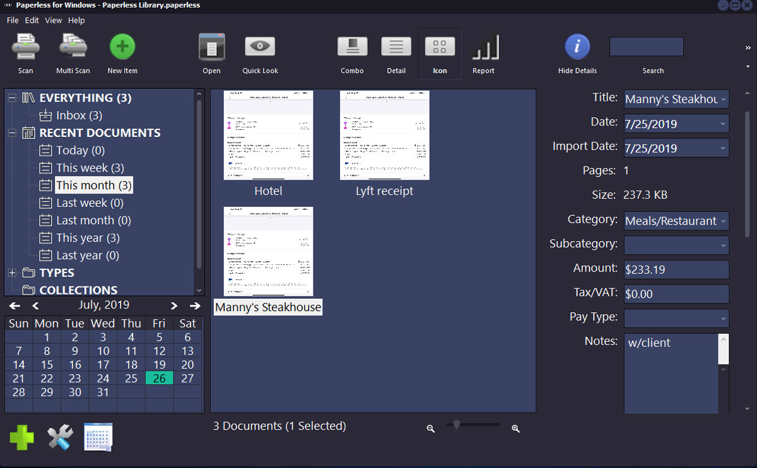Viewport: 757px width, 468px height.
Task: Select Last month in Recent Documents
Action: [x=93, y=221]
